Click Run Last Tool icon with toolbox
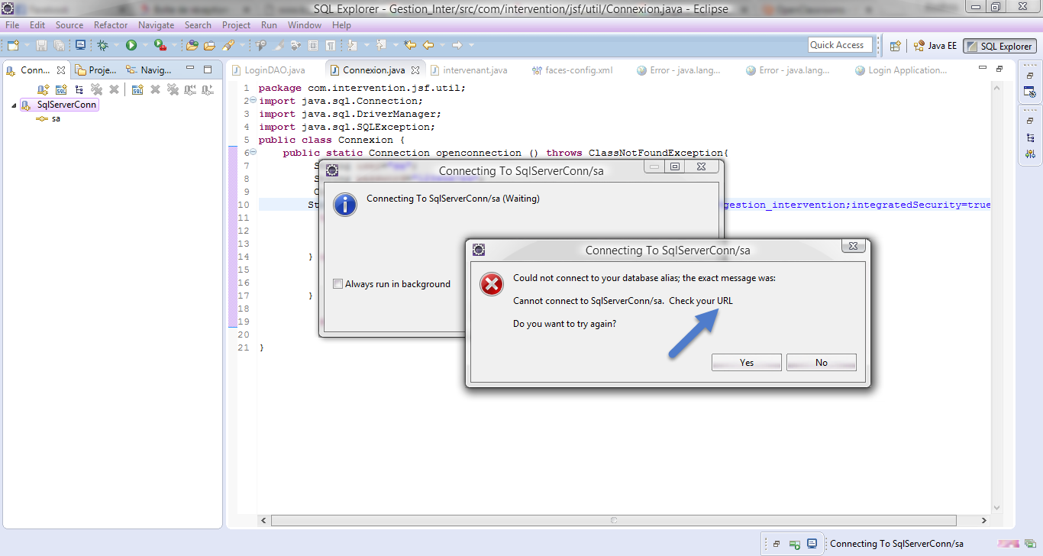Screen dimensions: 1043x556 click(159, 46)
